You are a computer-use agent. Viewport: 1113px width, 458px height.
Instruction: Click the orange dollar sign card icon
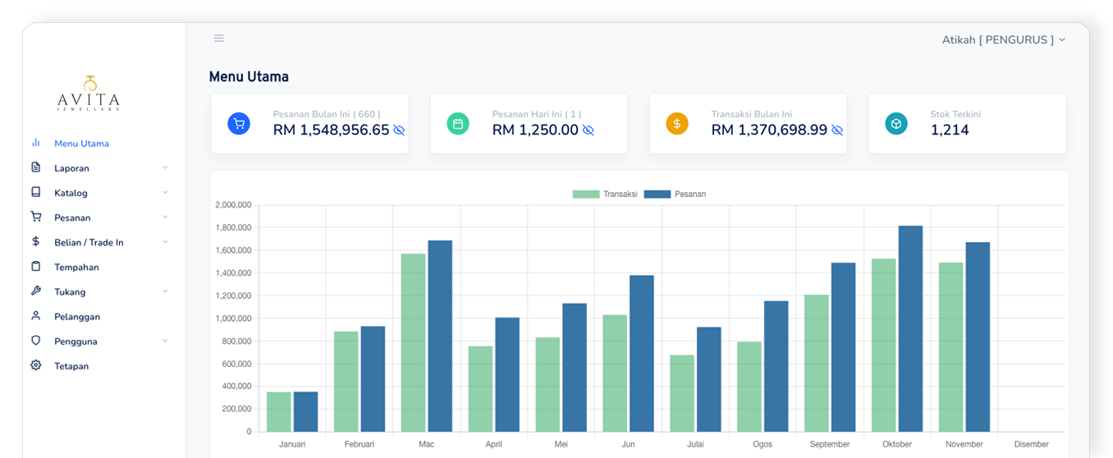tap(677, 124)
